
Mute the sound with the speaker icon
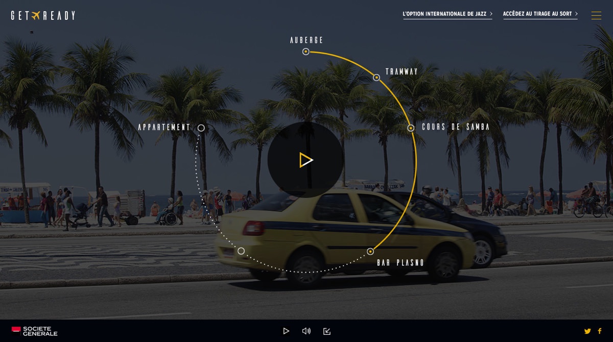[x=306, y=331]
